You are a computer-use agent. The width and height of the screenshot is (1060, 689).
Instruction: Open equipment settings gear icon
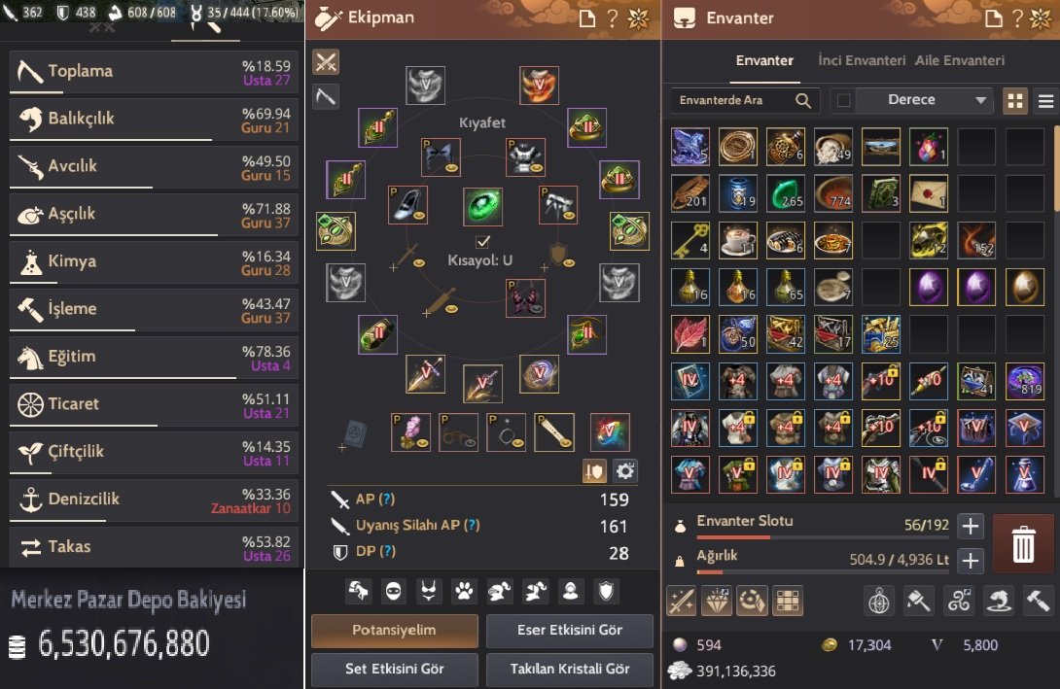[x=625, y=470]
